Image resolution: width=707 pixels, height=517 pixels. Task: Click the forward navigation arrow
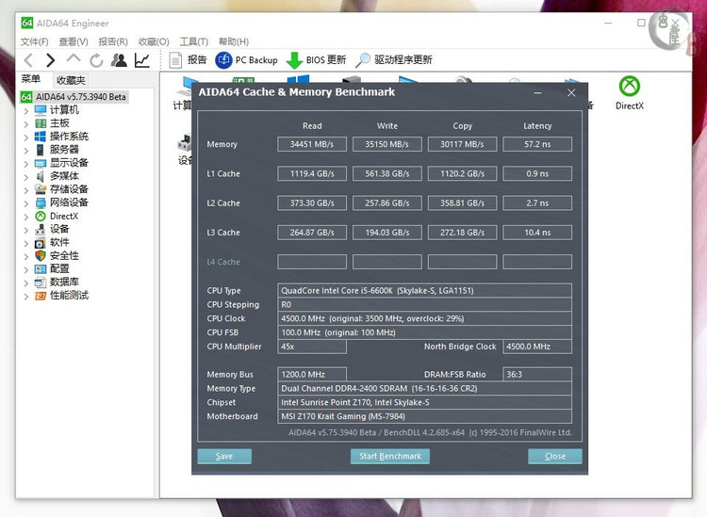click(51, 60)
